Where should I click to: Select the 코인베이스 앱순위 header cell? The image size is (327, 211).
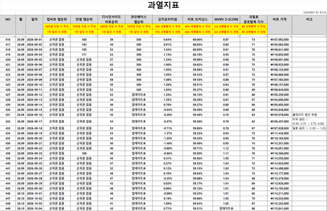138,19
